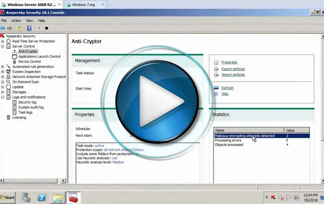
Task: Click the Kaspersky console toolbox taskbar button
Action: coord(73,198)
